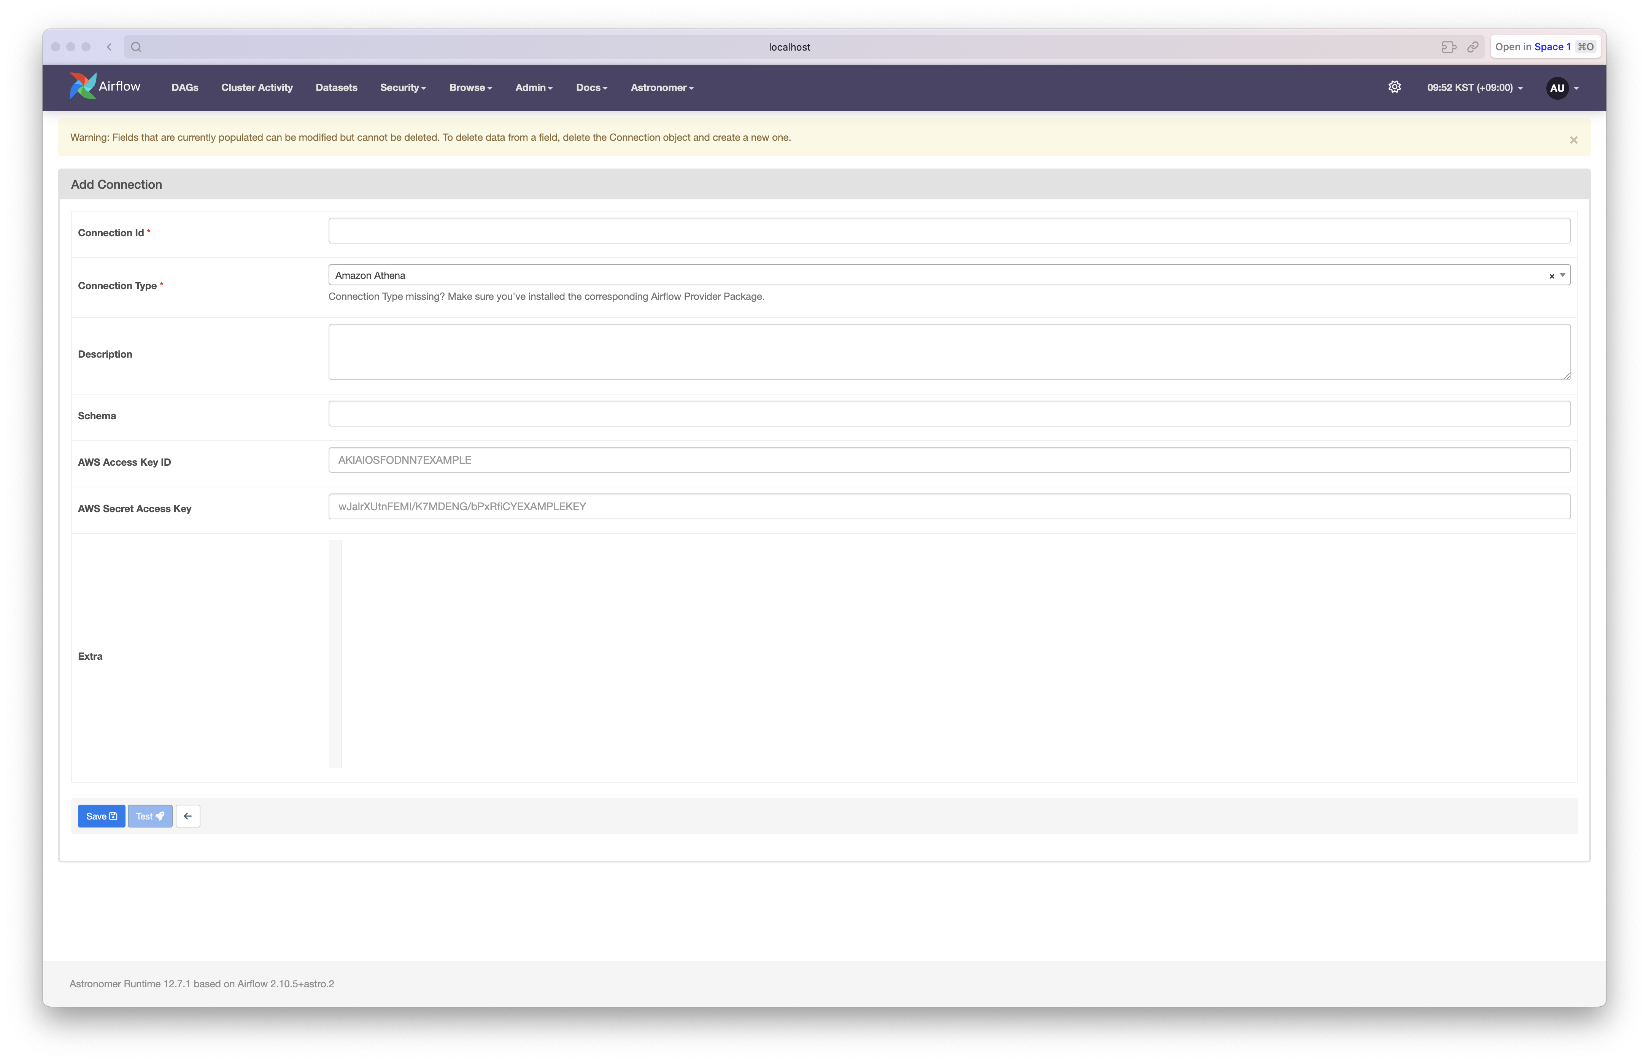
Task: Click the Connection Type label
Action: pyautogui.click(x=120, y=286)
